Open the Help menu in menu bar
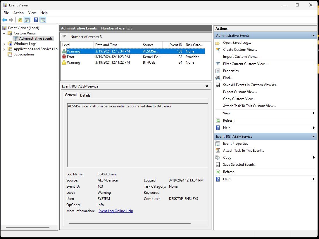The width and height of the screenshot is (319, 239). 44,13
